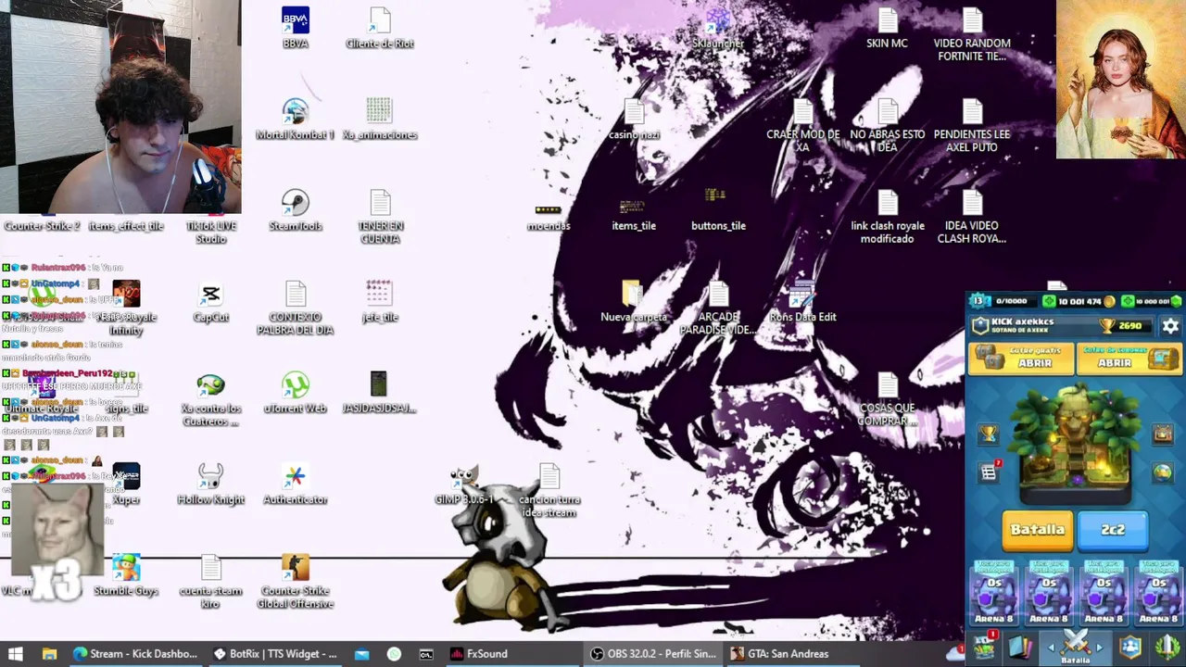Select the Batalla tab in Clash Royale

tap(1075, 647)
